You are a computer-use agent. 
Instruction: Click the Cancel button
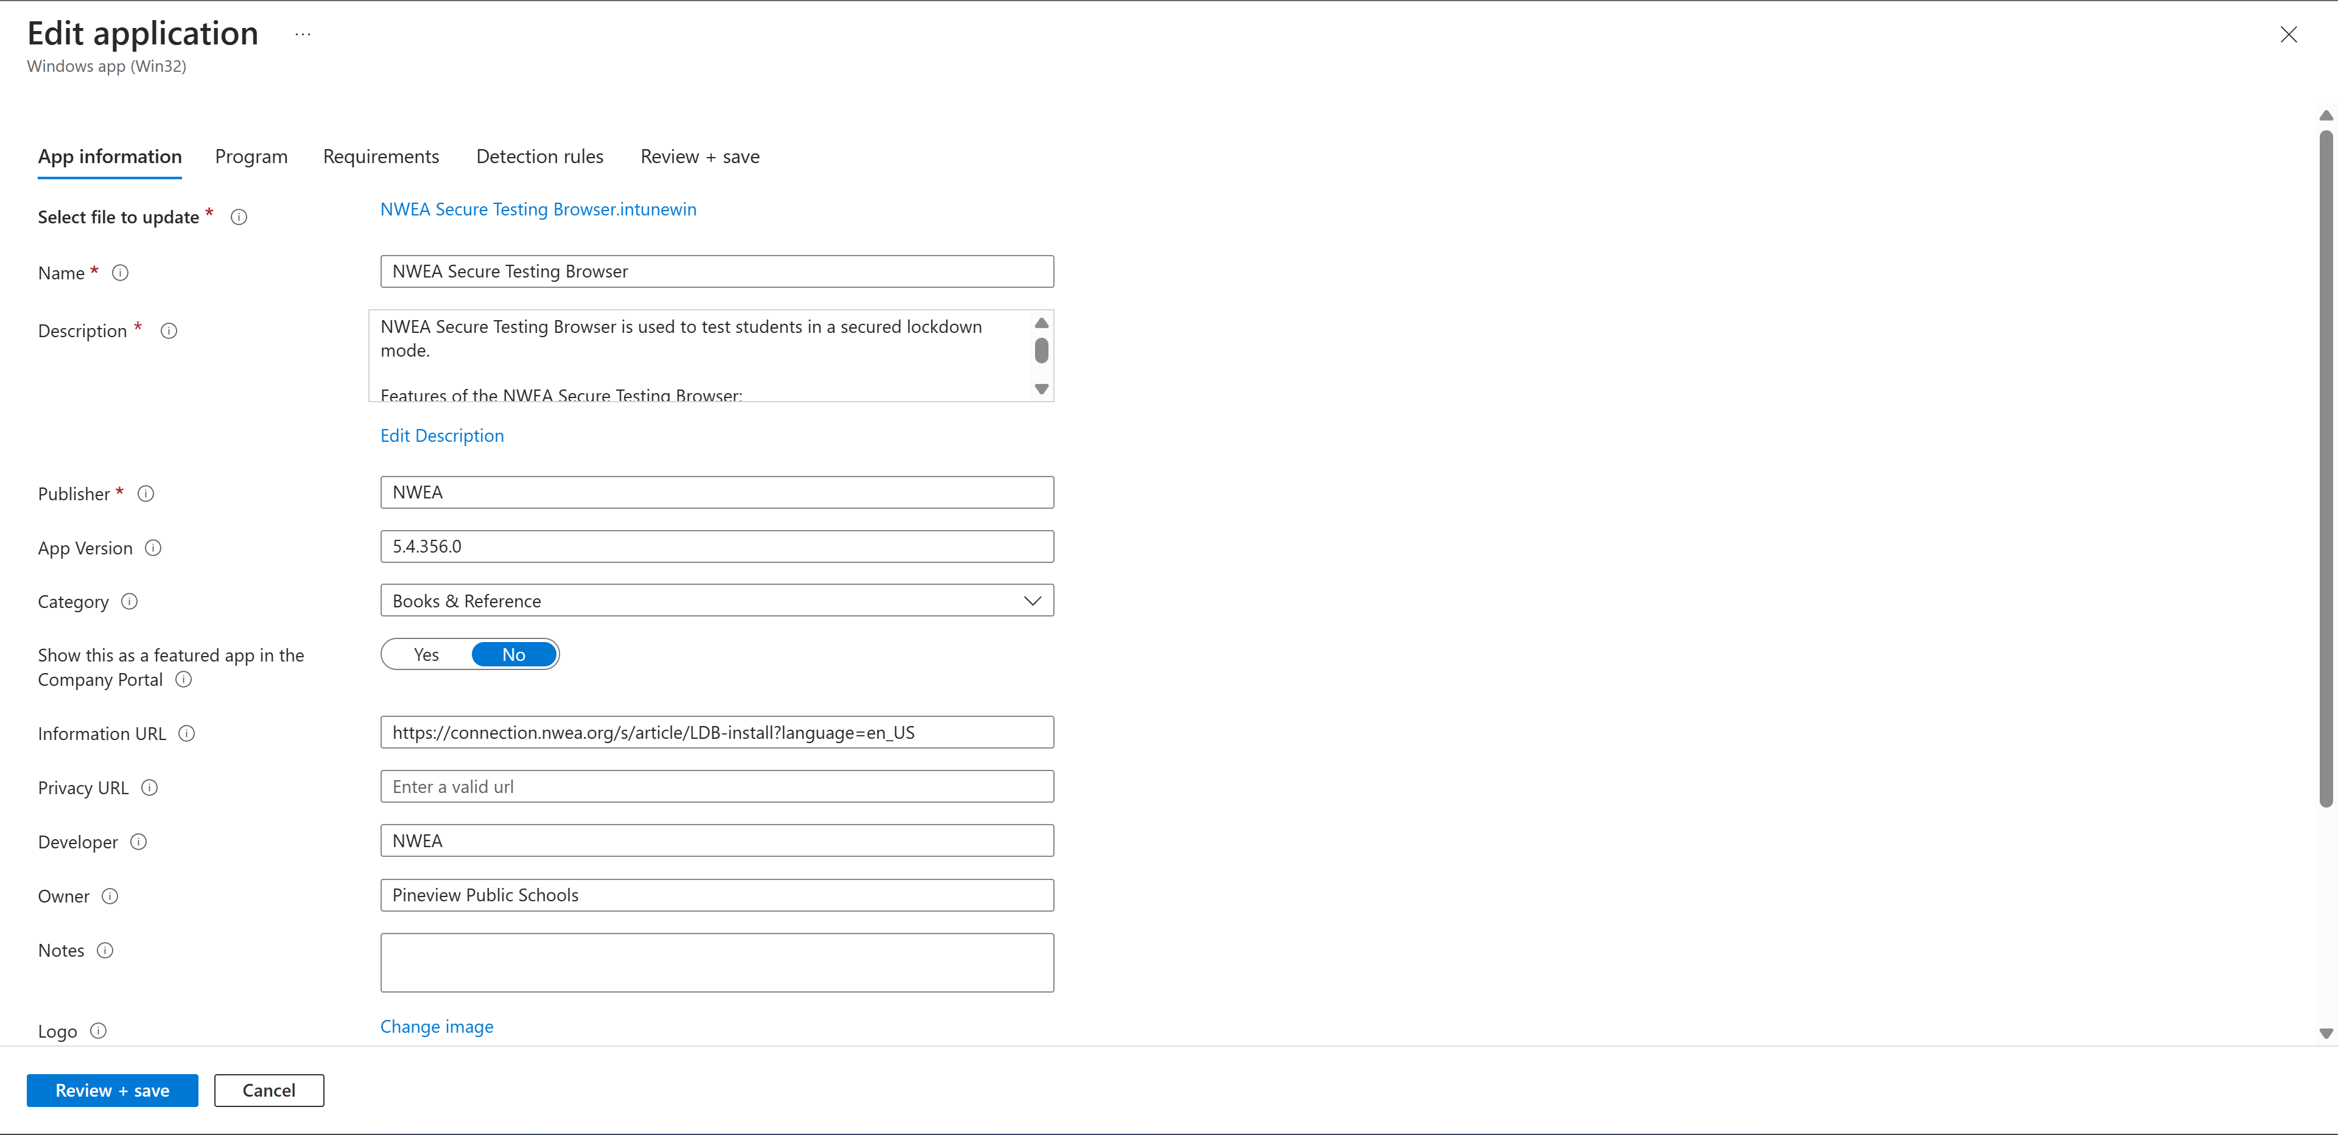(269, 1089)
